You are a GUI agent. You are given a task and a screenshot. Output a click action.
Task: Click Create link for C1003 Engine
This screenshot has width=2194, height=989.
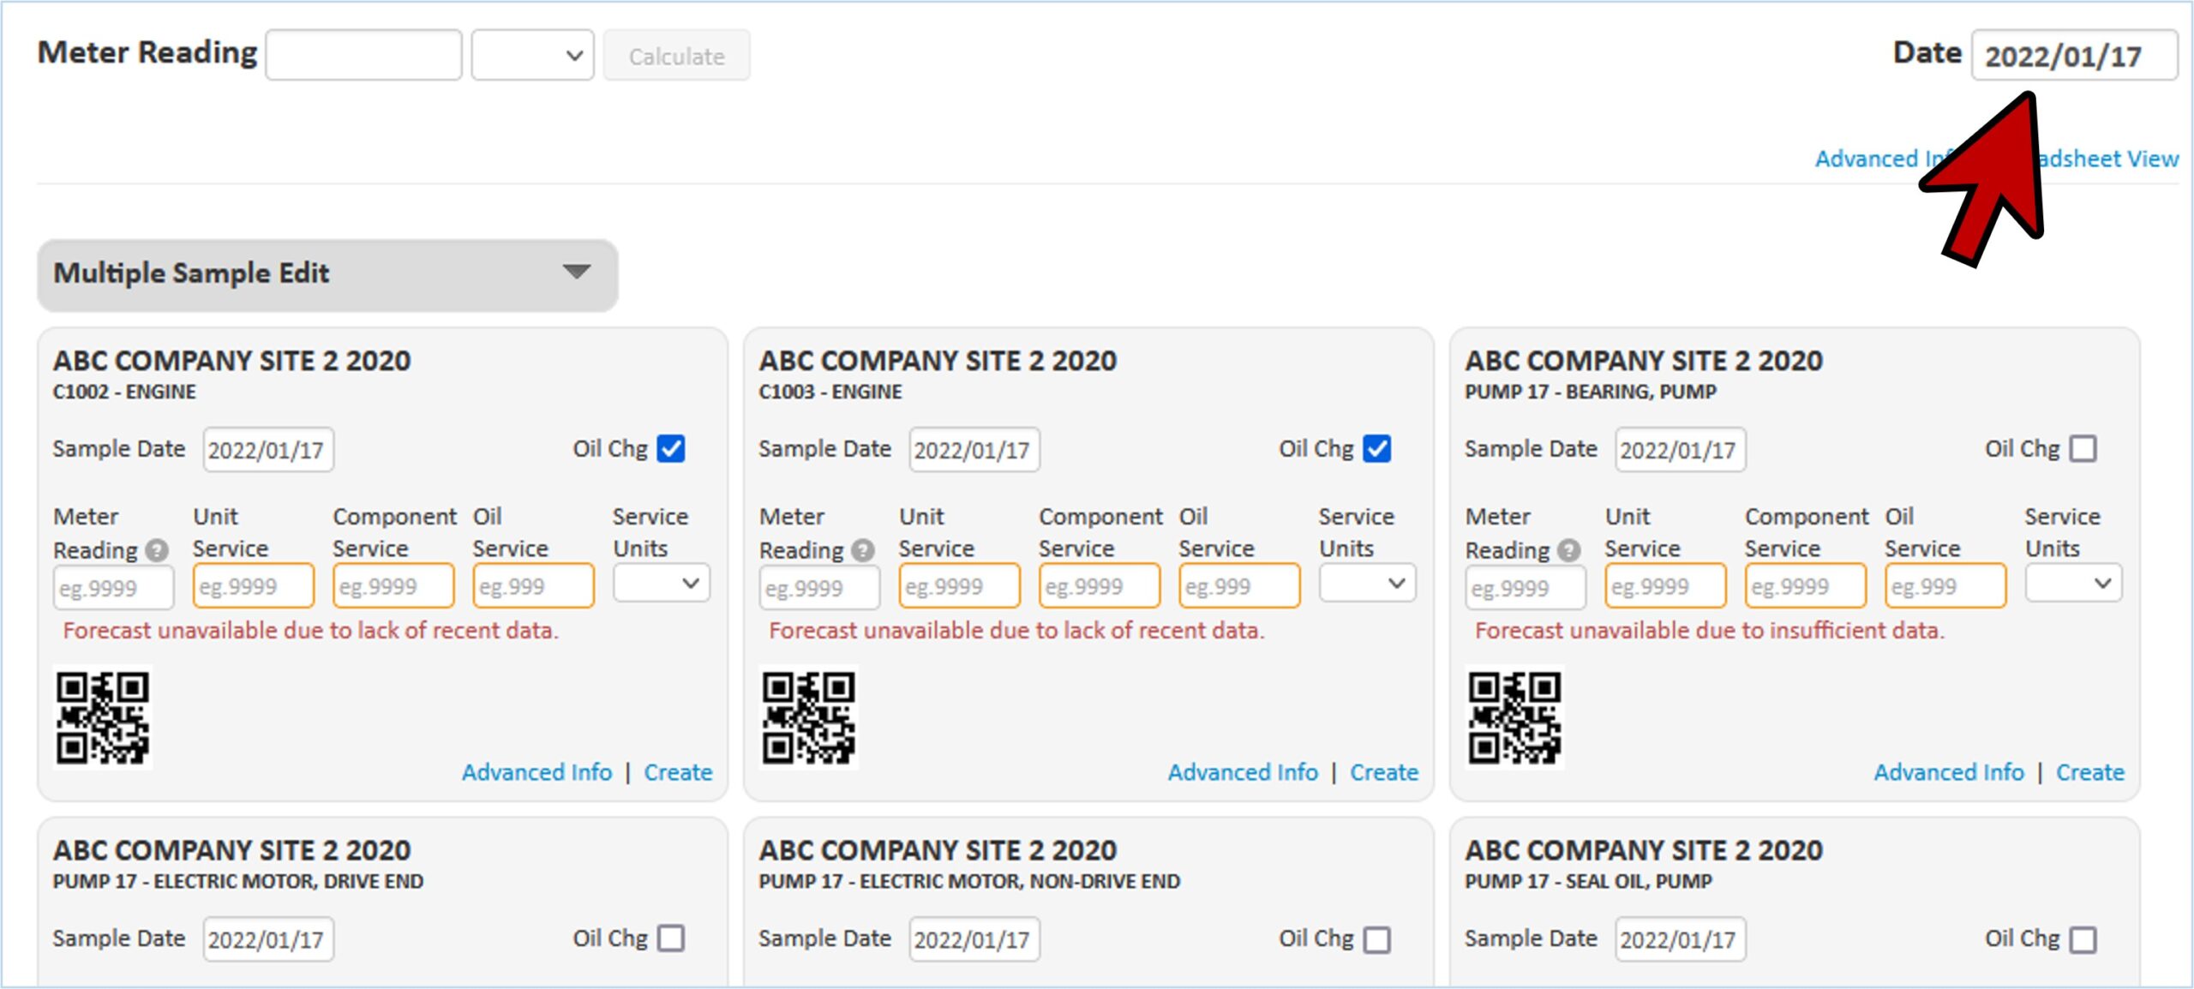(1383, 772)
